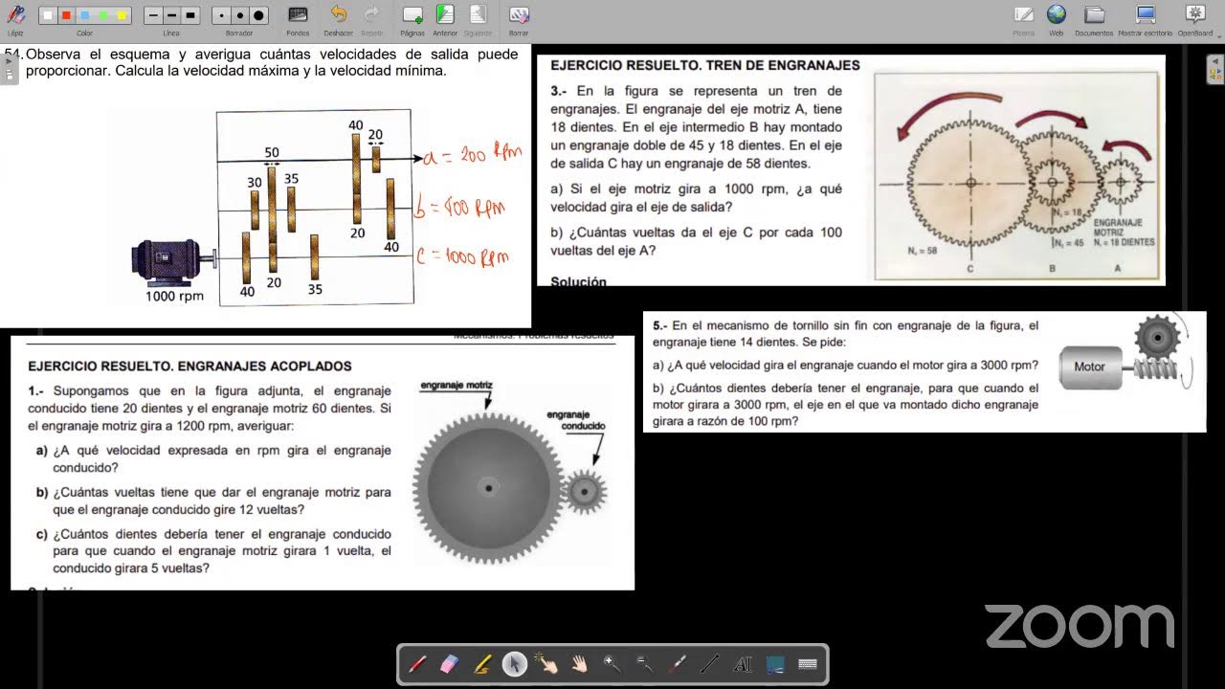Click the heading 'EJERCICIO RESUELTO. ENGRANAJES ACOPLADOS'
The width and height of the screenshot is (1225, 689).
(x=190, y=366)
